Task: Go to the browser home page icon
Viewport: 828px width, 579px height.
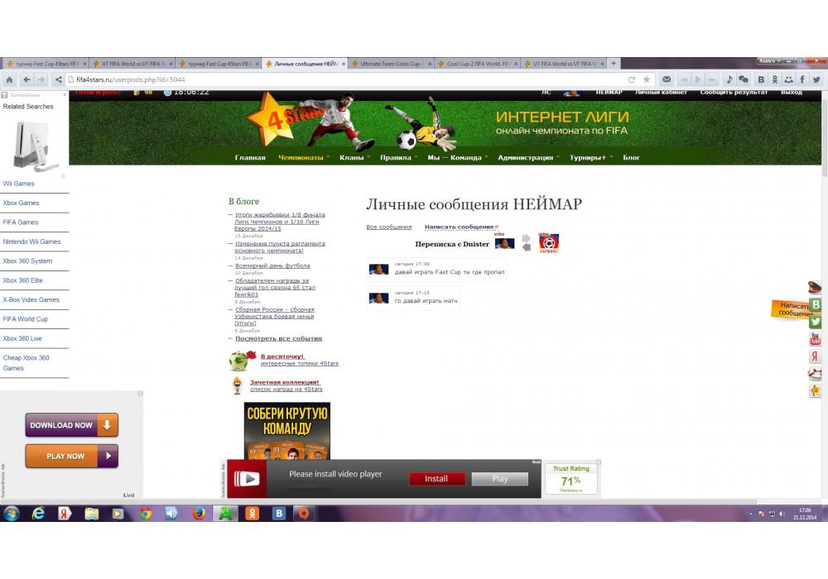Action: pyautogui.click(x=9, y=79)
